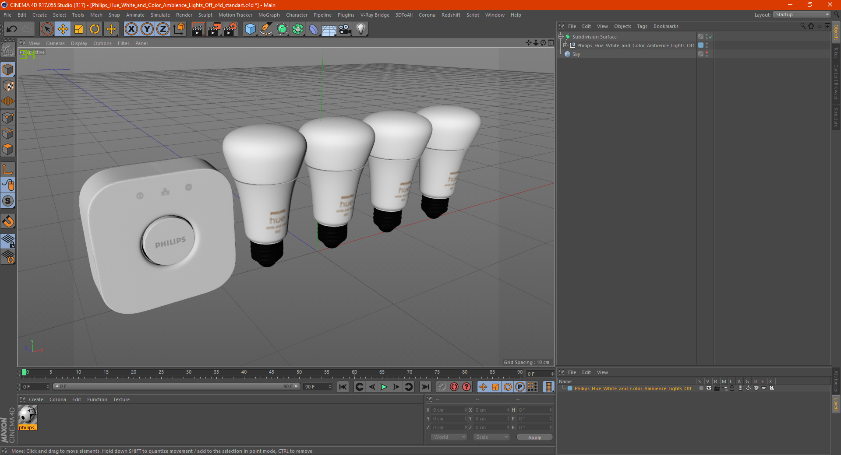Activate the Scale tool in top toolbar
This screenshot has height=455, width=841.
click(x=79, y=29)
